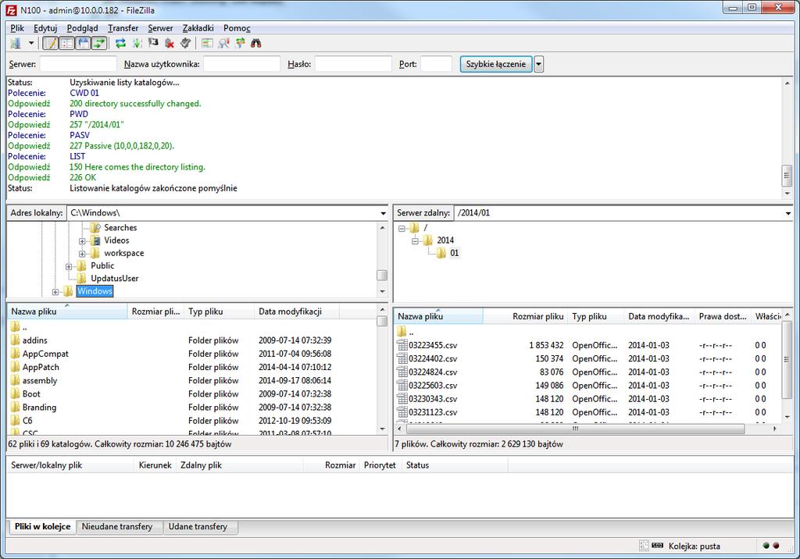Image resolution: width=800 pixels, height=559 pixels.
Task: Select the 03231123.csv file icon
Action: pos(402,412)
